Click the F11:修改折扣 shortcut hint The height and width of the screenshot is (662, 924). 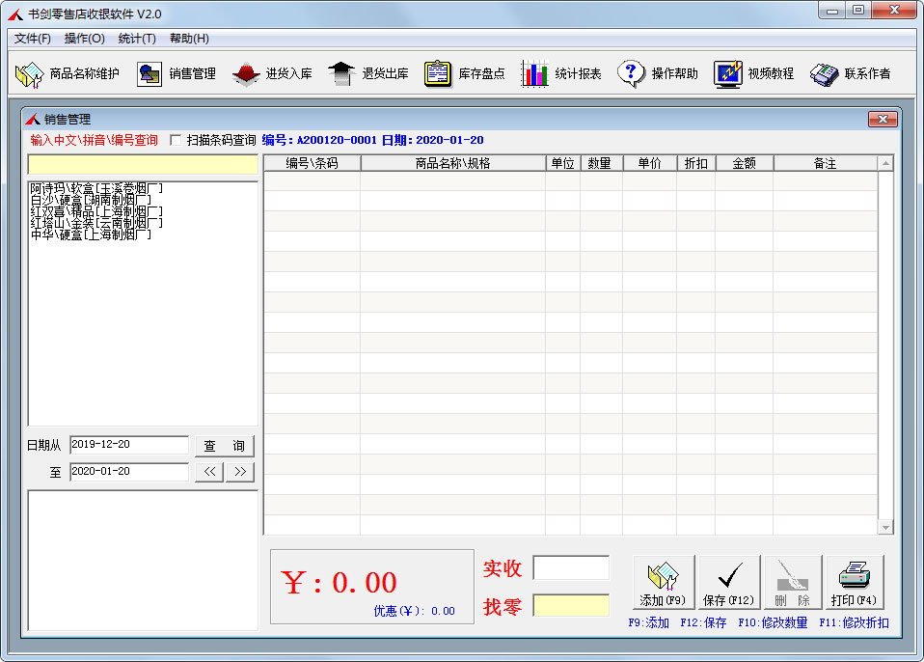(x=854, y=622)
